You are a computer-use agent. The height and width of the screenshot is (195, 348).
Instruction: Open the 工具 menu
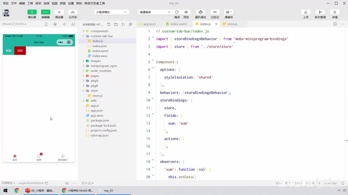30,3
